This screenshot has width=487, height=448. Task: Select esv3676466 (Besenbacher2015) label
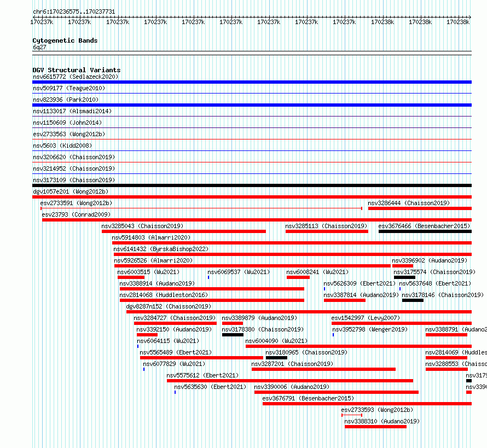pos(424,226)
